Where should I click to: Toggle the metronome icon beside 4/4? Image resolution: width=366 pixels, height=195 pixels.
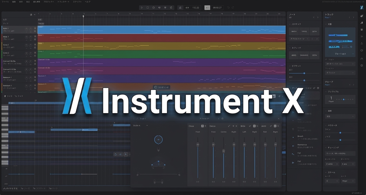[x=180, y=8]
